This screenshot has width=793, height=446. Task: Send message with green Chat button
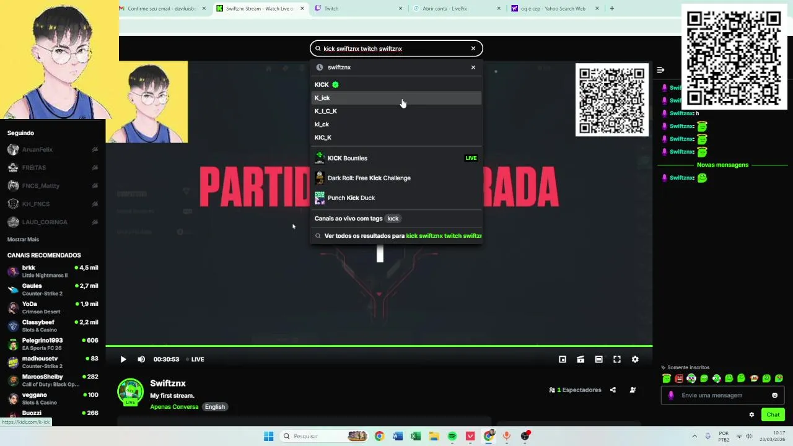[x=773, y=415]
